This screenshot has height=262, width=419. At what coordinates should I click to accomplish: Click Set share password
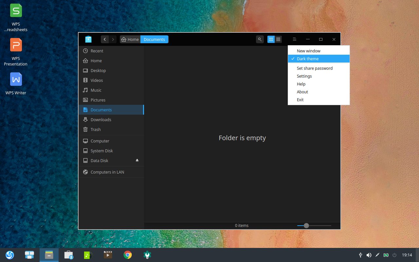315,68
